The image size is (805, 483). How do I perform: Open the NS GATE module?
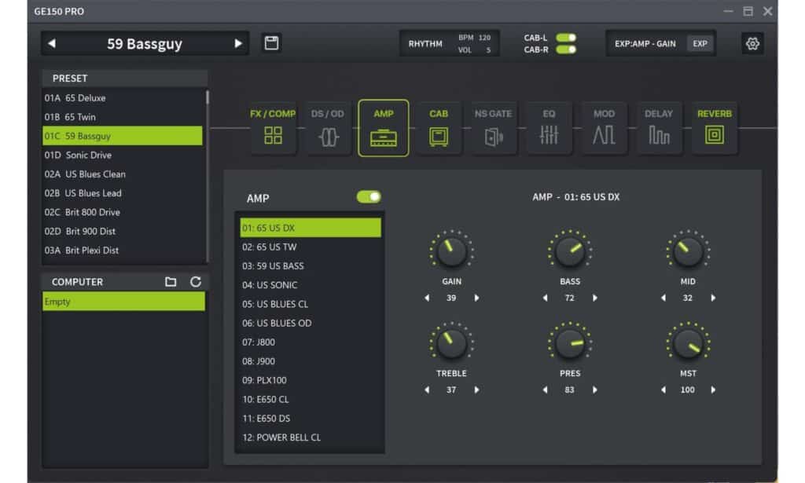494,128
